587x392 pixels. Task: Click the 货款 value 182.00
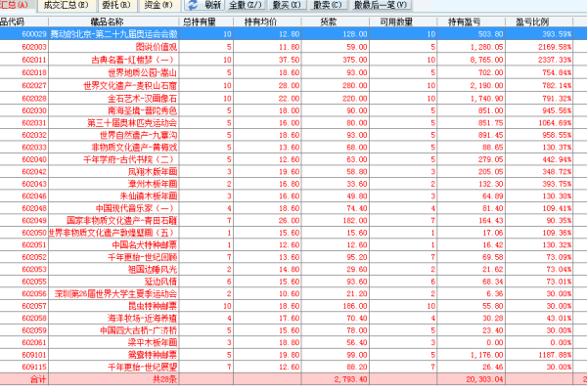coord(355,220)
